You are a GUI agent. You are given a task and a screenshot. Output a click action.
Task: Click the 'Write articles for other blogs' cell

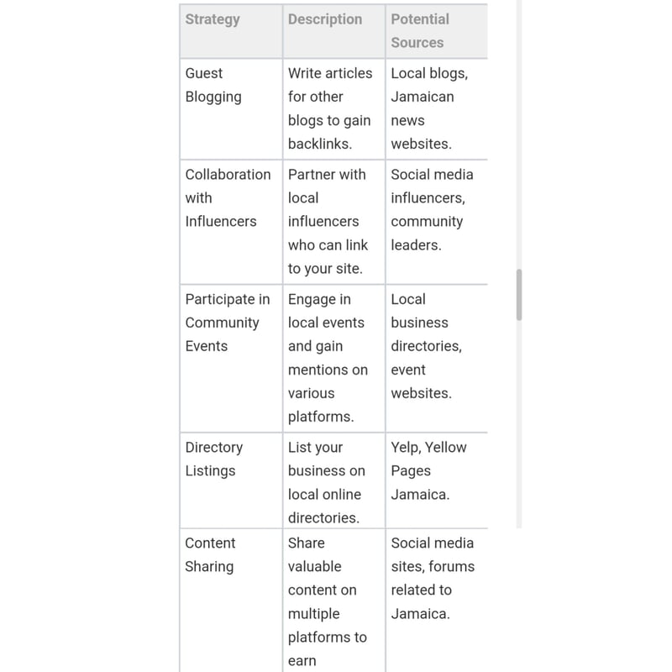(329, 108)
